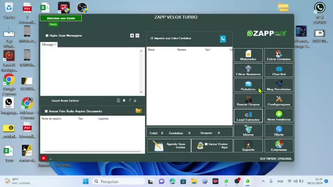The width and height of the screenshot is (333, 187).
Task: Add a new message tab with plus
Action: (x=132, y=35)
